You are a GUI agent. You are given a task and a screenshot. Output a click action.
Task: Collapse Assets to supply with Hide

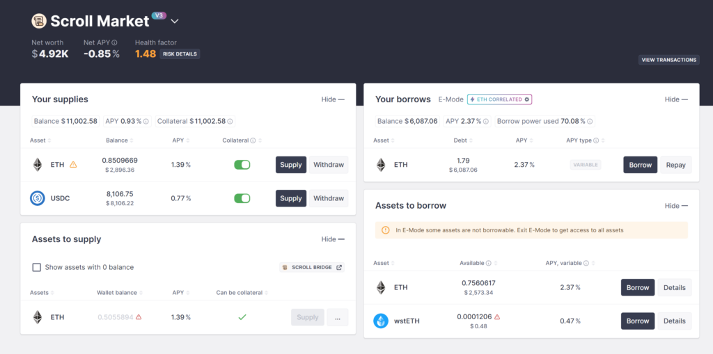[333, 239]
